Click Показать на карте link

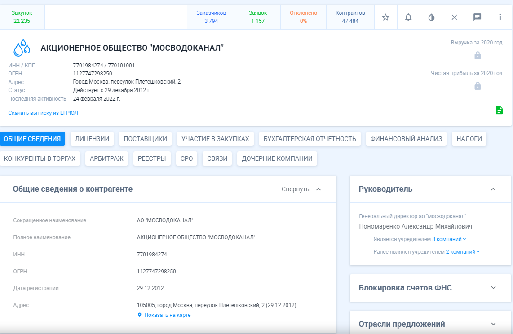tap(167, 315)
